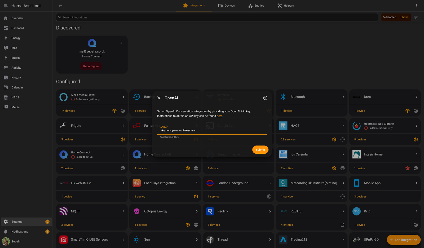Click the OpenAI API key field
The height and width of the screenshot is (248, 424).
212,130
